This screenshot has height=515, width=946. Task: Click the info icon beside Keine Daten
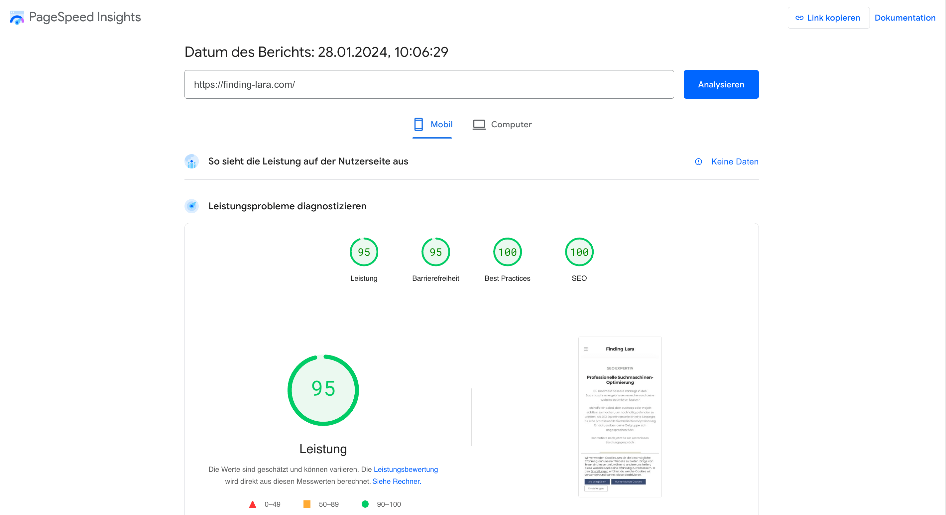coord(698,161)
